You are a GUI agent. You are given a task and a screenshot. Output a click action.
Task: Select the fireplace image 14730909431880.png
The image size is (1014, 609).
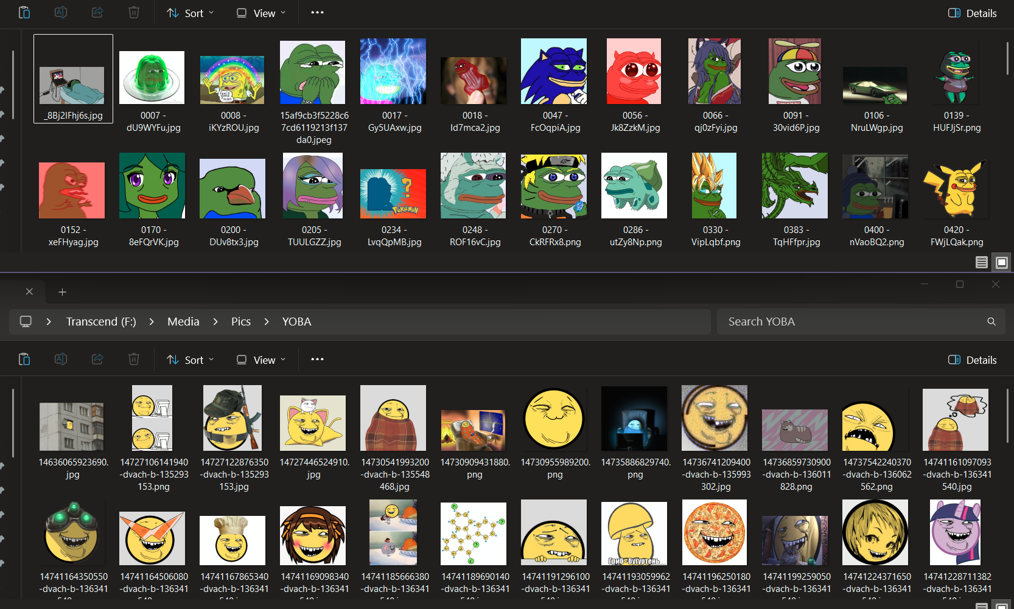pyautogui.click(x=474, y=430)
